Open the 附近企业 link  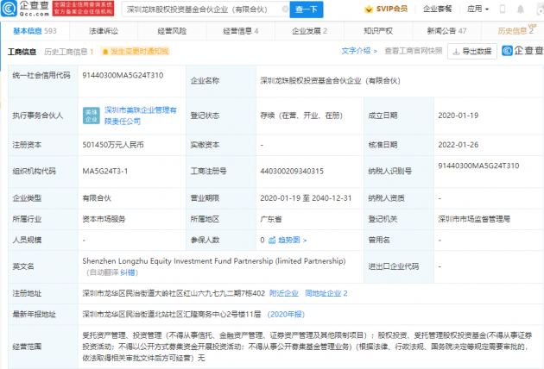point(284,293)
